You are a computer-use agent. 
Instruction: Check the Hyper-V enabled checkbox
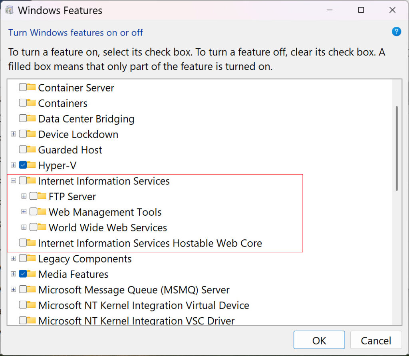click(x=23, y=165)
